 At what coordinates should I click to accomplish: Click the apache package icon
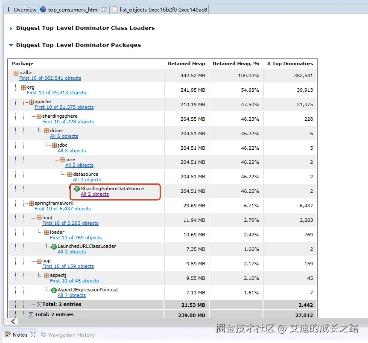point(32,102)
